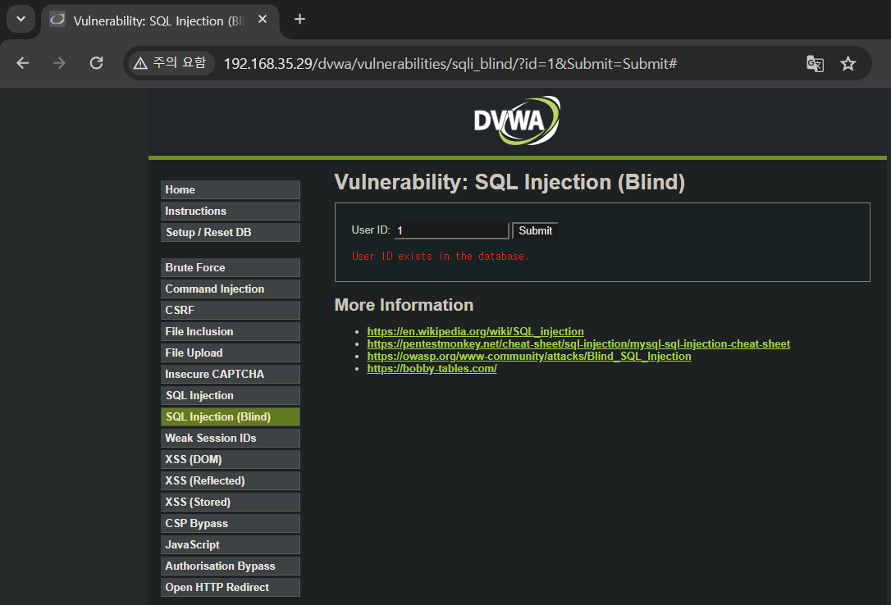The height and width of the screenshot is (605, 891).
Task: Click the not-secure warning badge
Action: click(x=171, y=63)
